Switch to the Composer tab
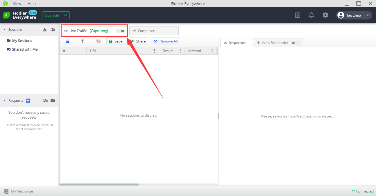Image resolution: width=376 pixels, height=196 pixels. click(x=154, y=31)
